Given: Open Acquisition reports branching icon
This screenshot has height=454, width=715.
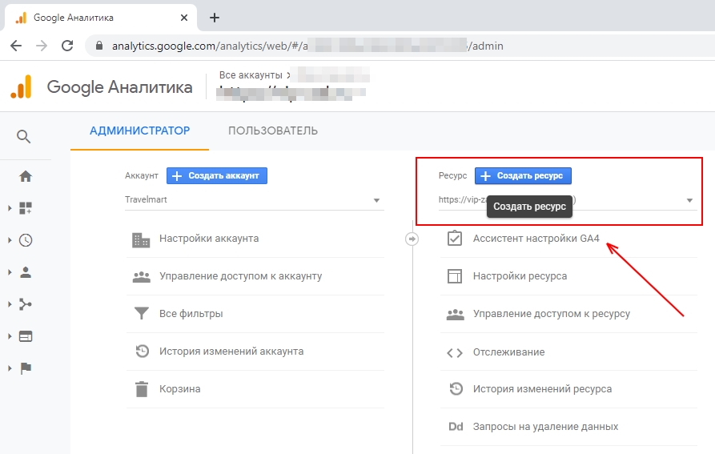Looking at the screenshot, I should pyautogui.click(x=26, y=304).
